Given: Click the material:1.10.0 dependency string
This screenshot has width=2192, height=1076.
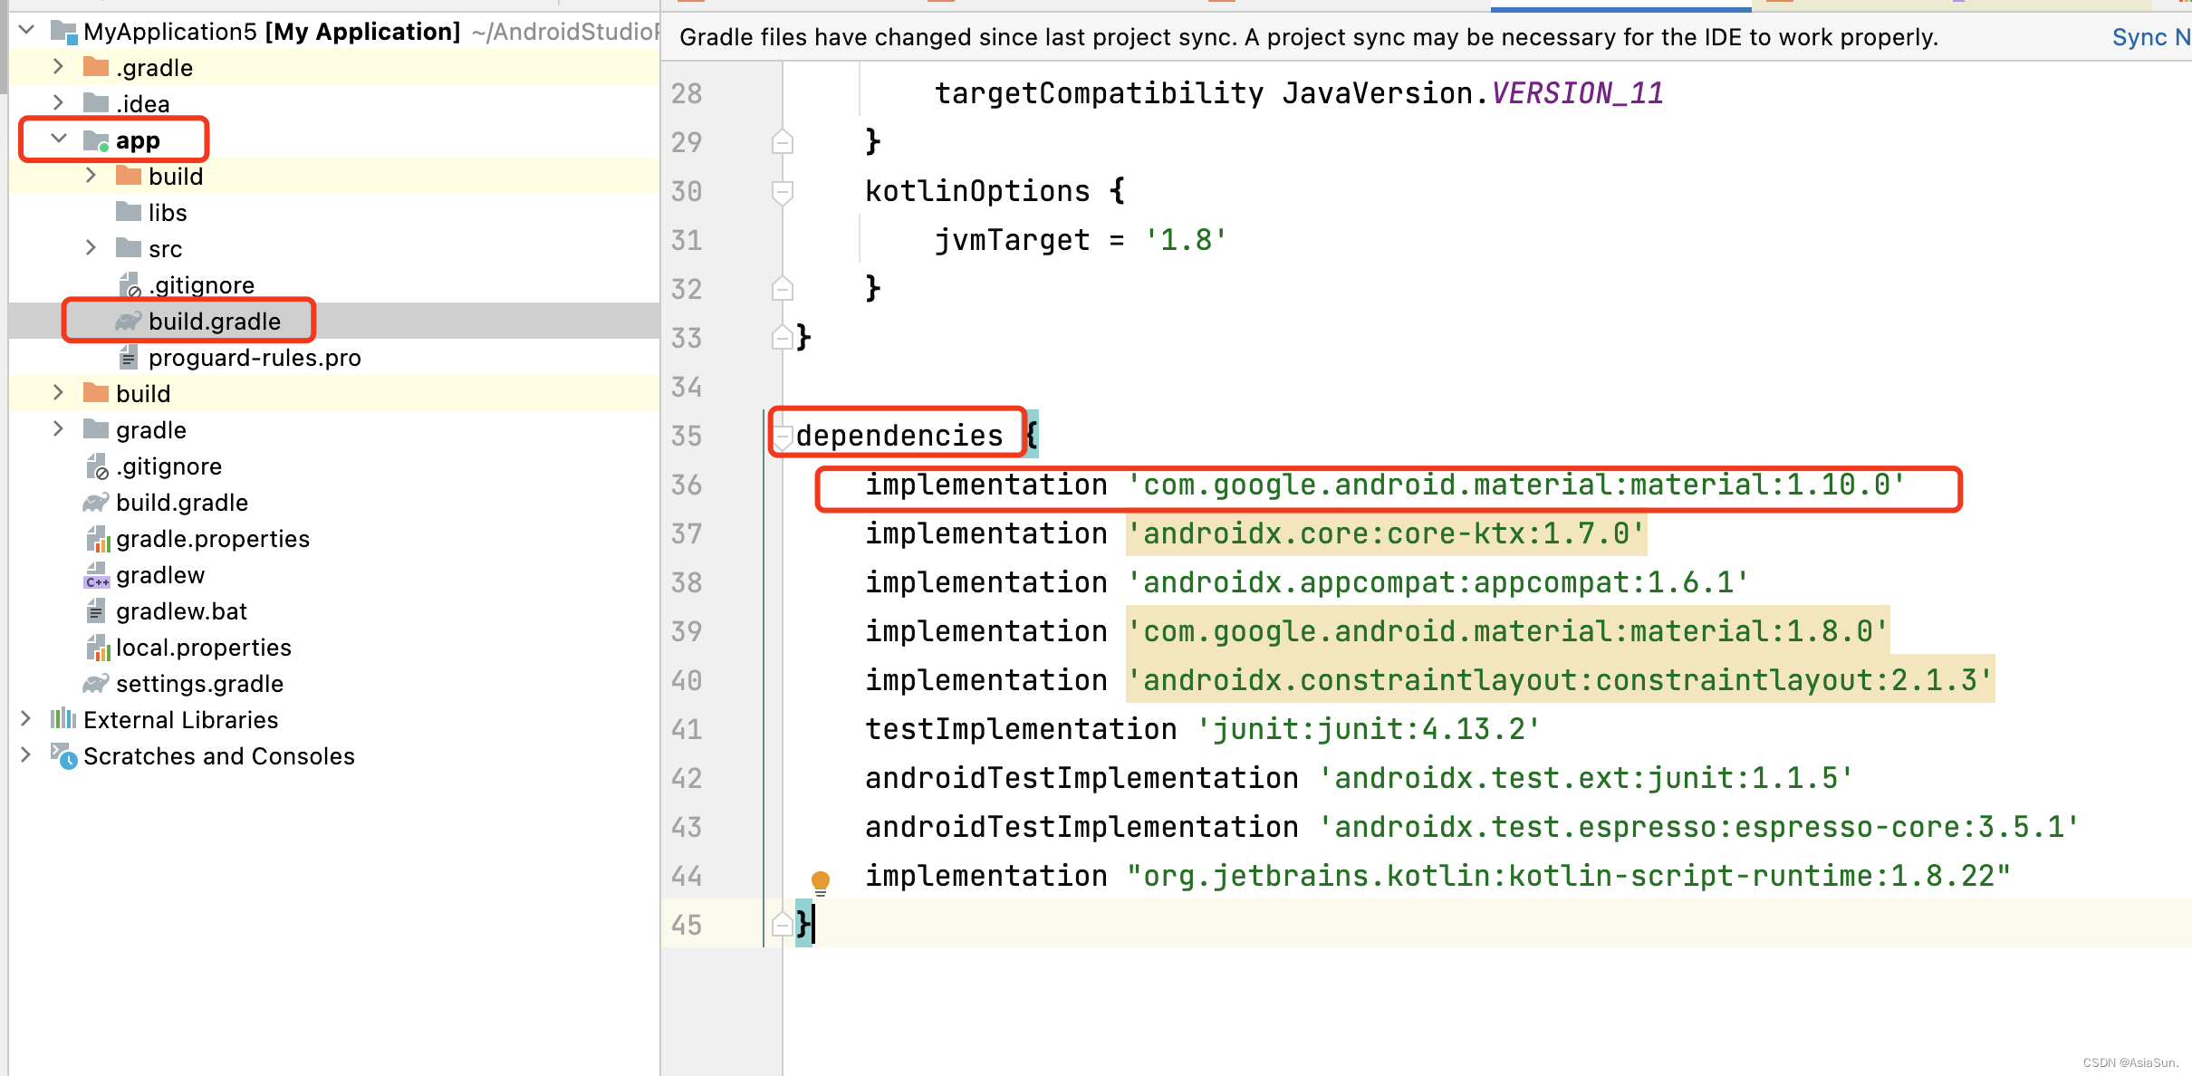Looking at the screenshot, I should pyautogui.click(x=1515, y=485).
